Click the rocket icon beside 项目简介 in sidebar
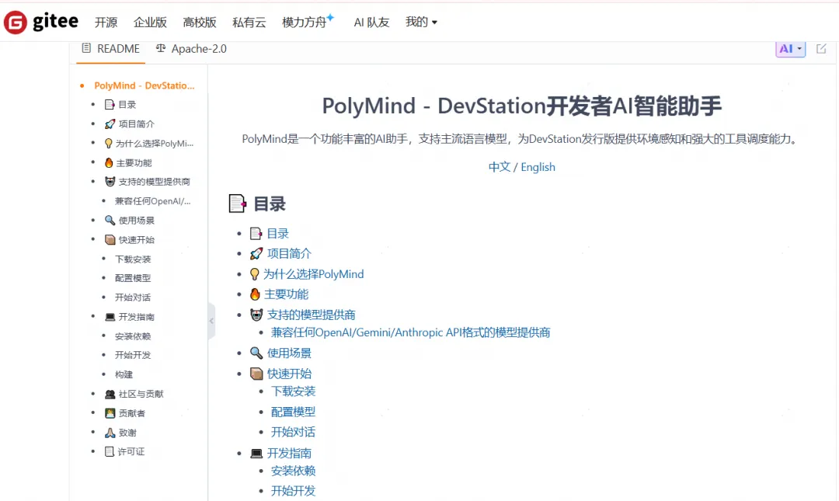The width and height of the screenshot is (839, 501). 110,124
